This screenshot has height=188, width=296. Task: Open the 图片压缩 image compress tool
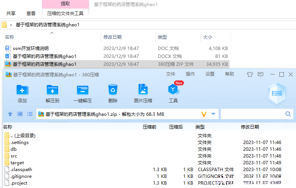click(x=143, y=89)
